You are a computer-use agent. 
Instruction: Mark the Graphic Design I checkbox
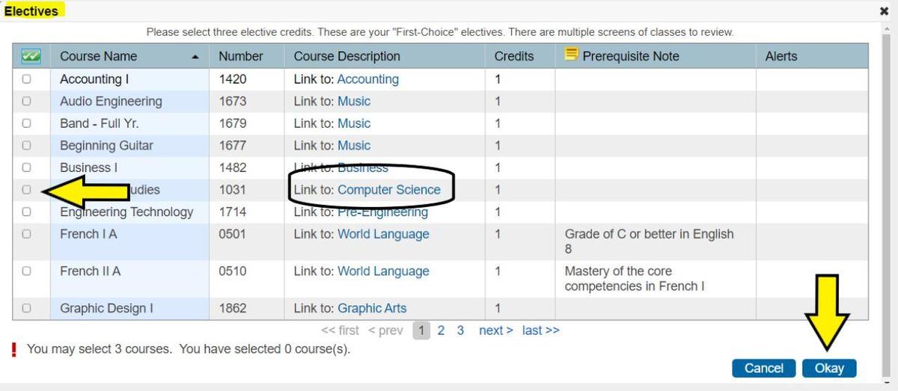pyautogui.click(x=27, y=308)
